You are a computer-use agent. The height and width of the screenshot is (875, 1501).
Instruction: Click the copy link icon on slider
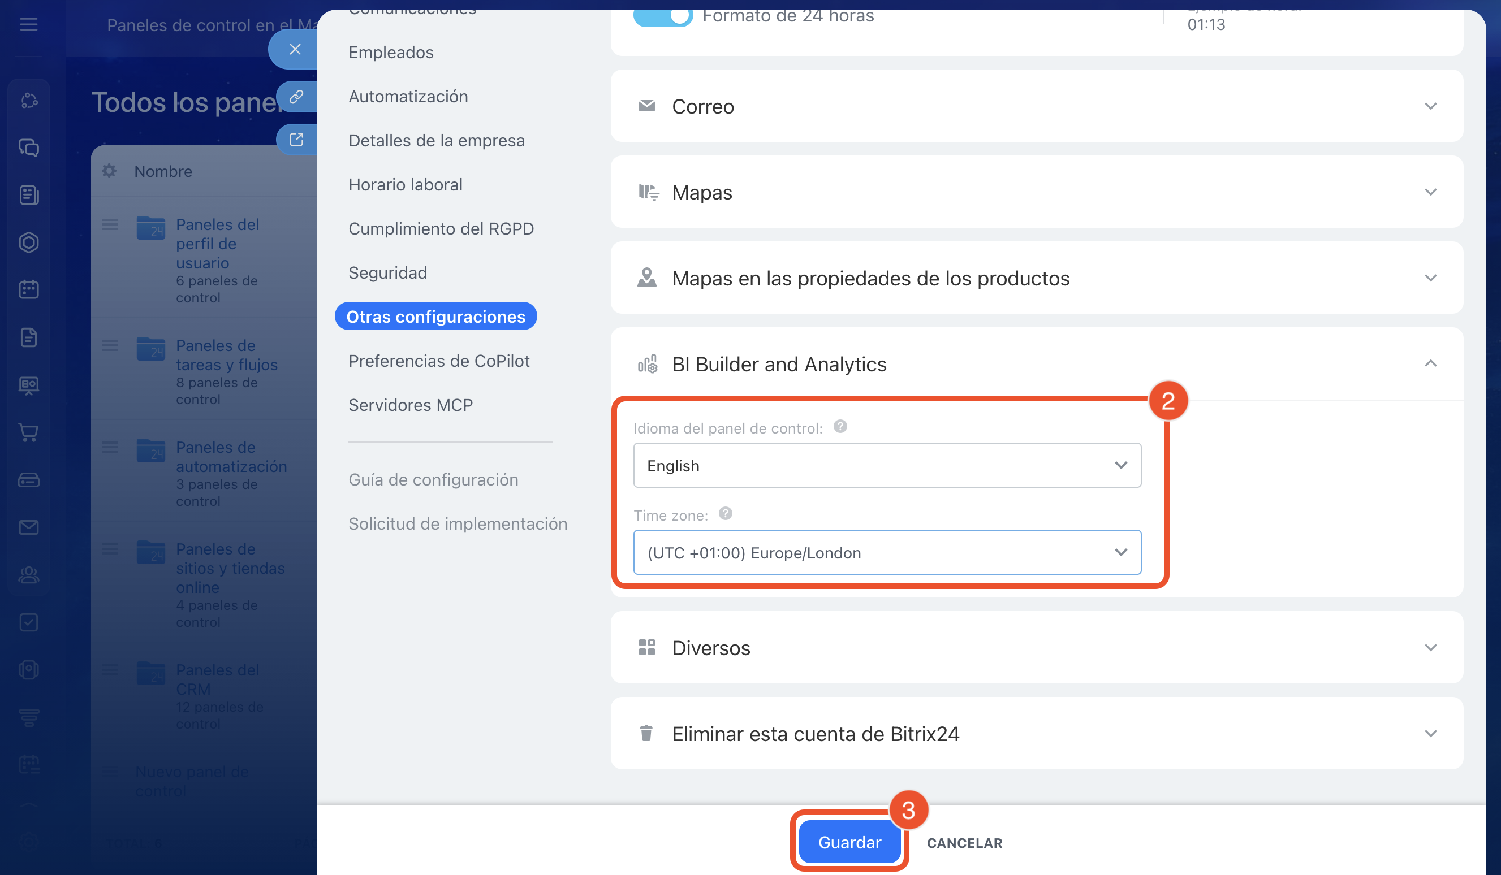(x=296, y=97)
